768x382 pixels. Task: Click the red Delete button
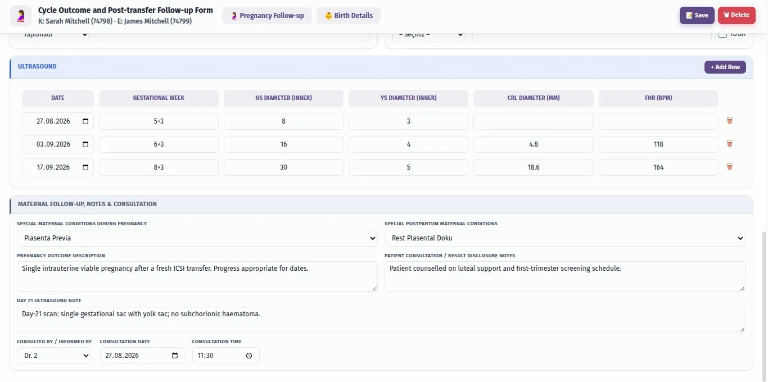tap(737, 15)
